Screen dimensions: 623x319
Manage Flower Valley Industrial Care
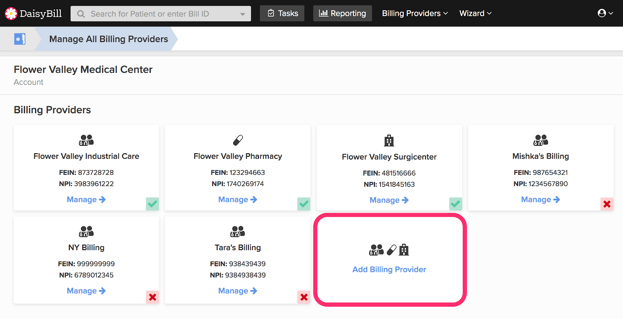click(86, 200)
